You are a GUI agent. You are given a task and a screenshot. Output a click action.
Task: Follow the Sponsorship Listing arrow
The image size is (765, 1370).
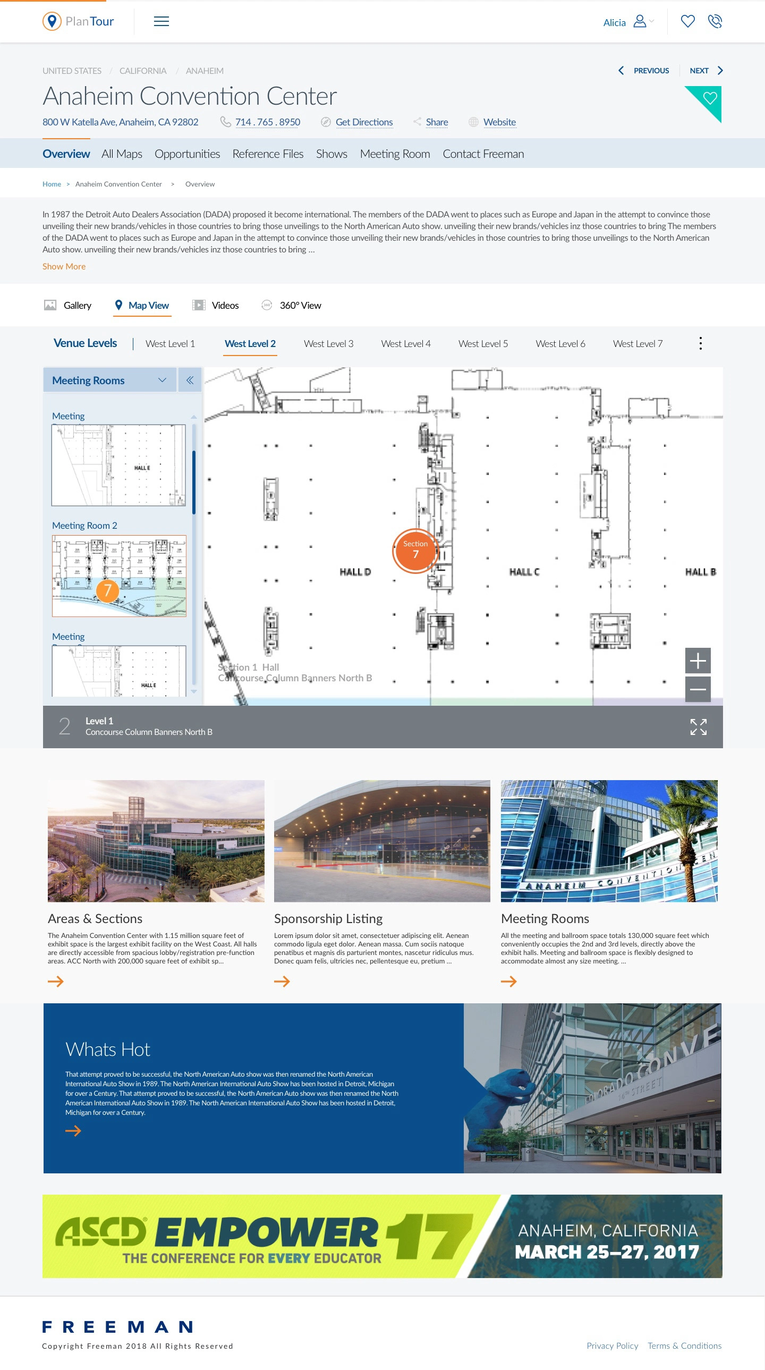click(282, 981)
